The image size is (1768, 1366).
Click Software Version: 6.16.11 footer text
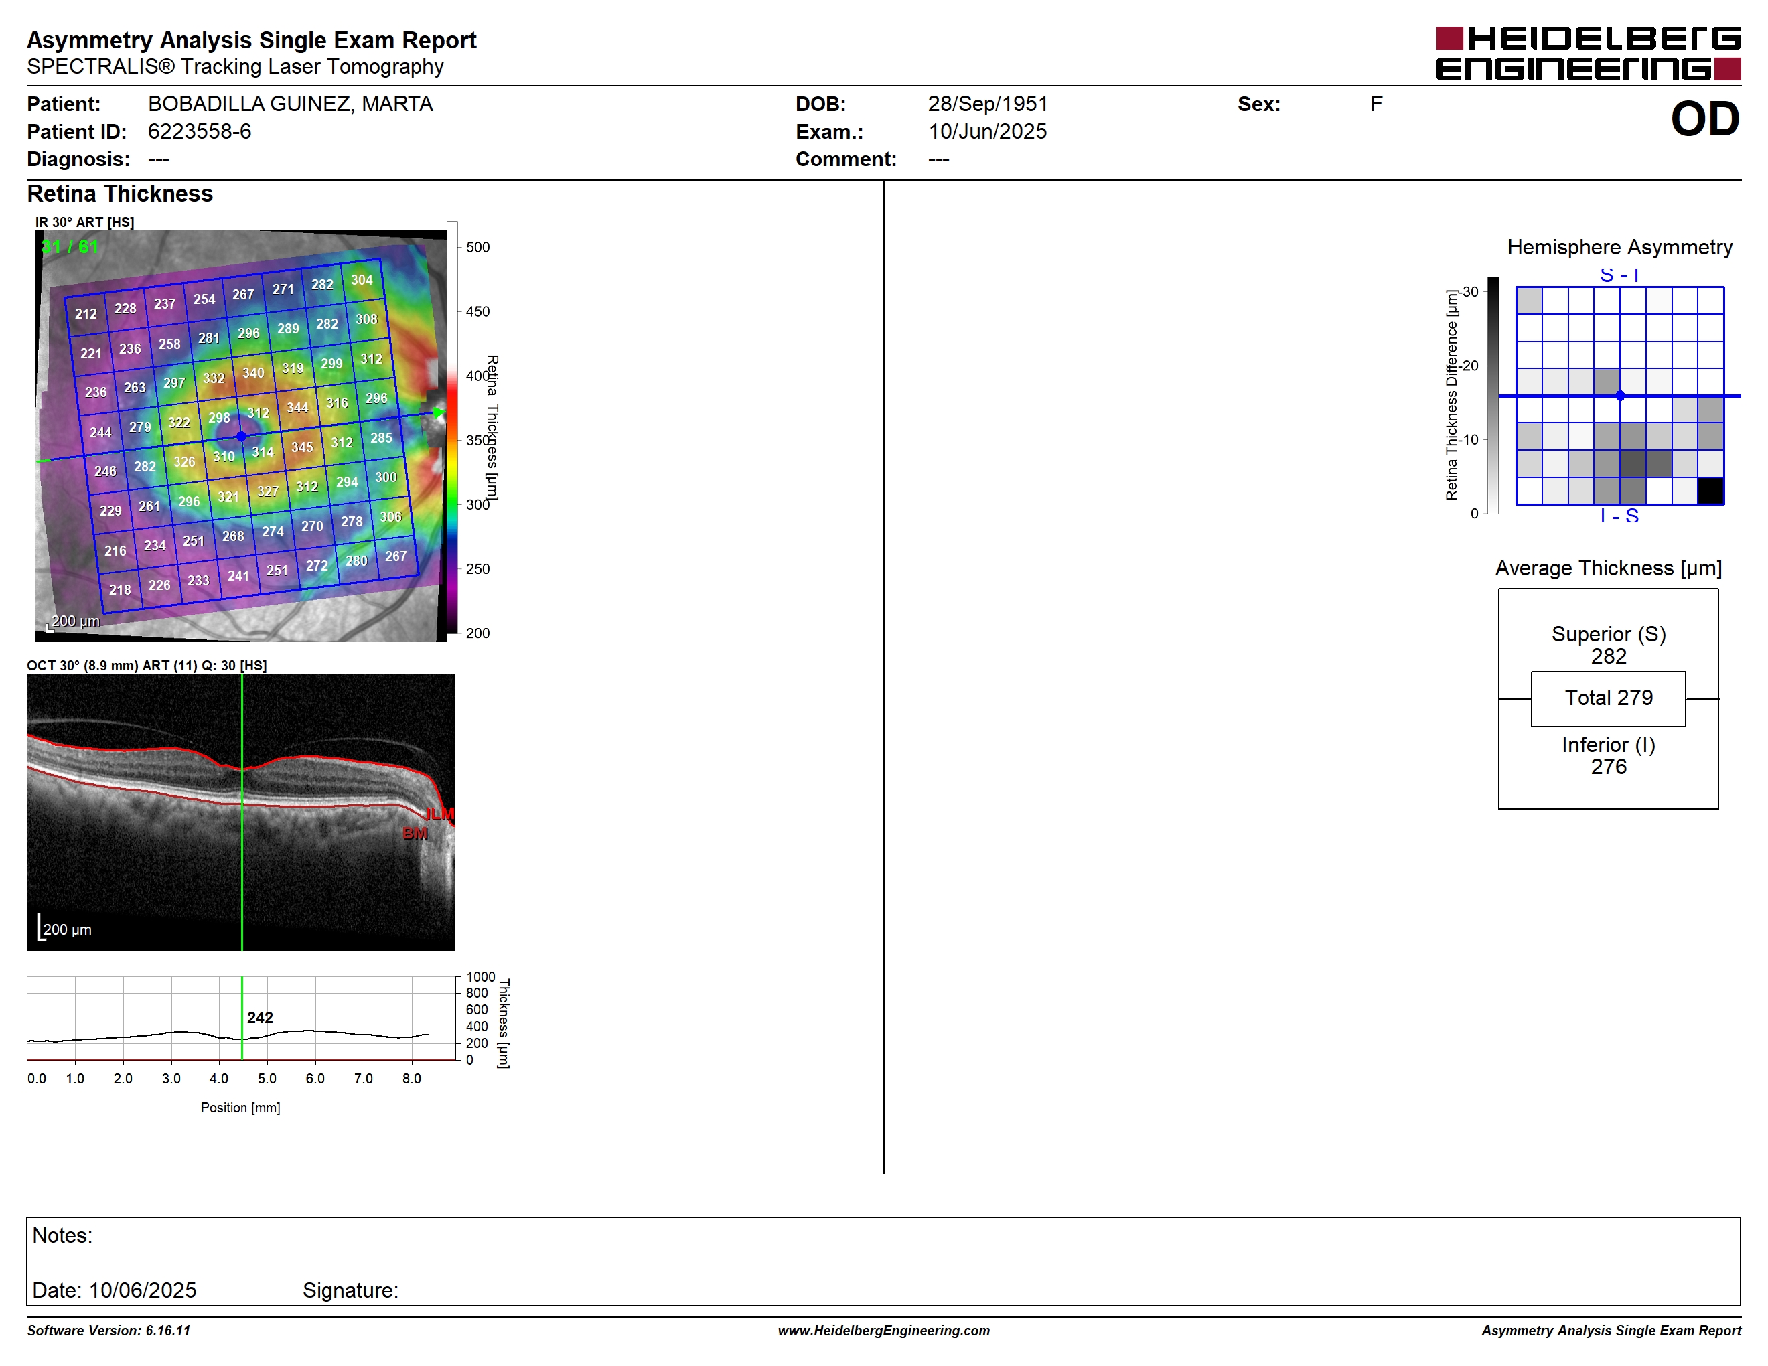click(x=108, y=1331)
